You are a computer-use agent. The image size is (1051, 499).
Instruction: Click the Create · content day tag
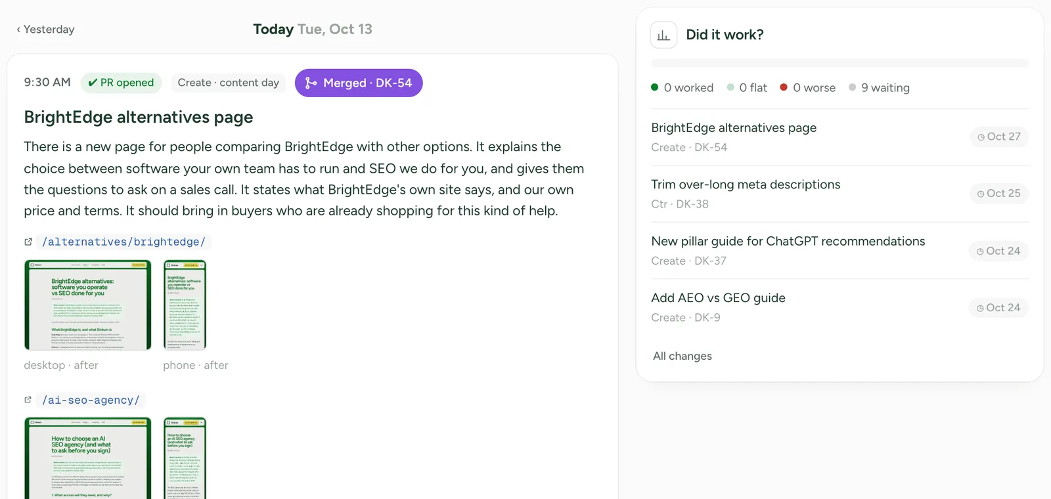229,83
